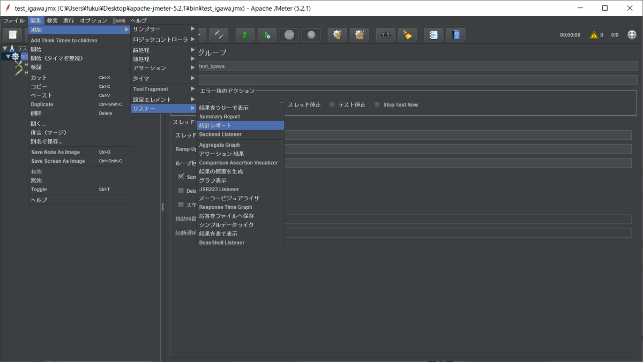Choose Summary Report listener
The height and width of the screenshot is (362, 643).
[241, 116]
